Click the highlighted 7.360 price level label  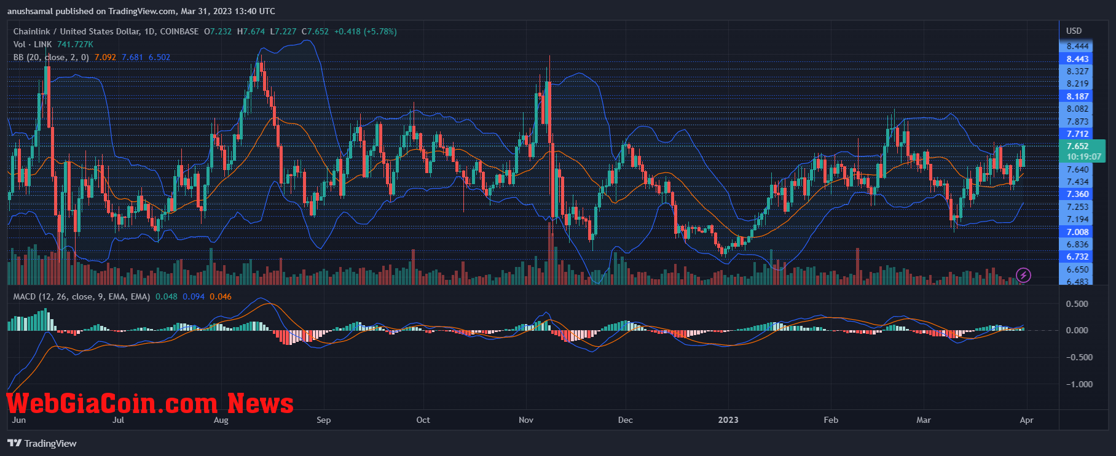click(x=1077, y=194)
